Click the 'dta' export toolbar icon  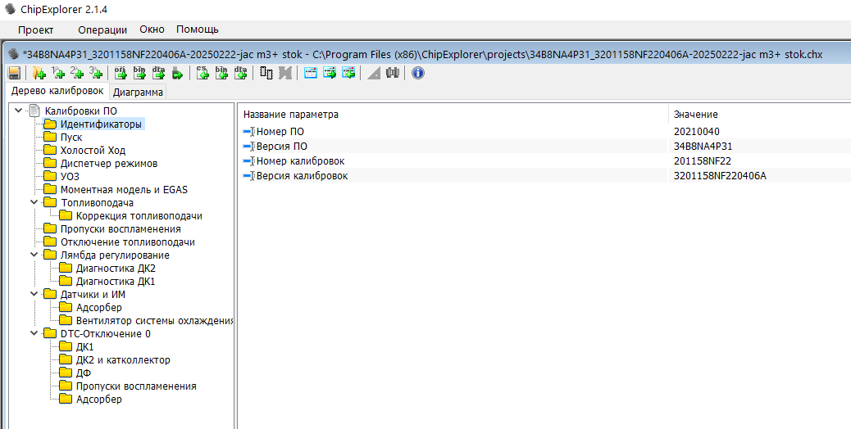(158, 73)
